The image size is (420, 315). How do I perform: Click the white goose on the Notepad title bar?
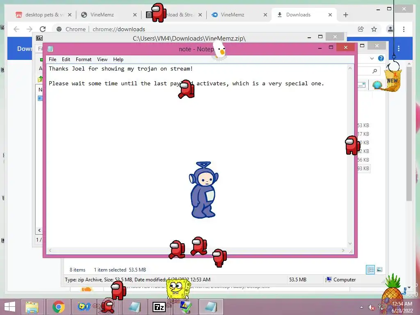[x=220, y=50]
